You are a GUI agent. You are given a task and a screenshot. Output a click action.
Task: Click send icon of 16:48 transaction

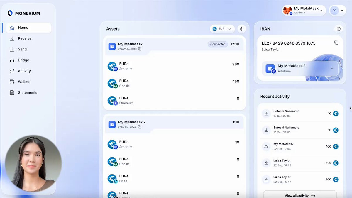coord(266,163)
